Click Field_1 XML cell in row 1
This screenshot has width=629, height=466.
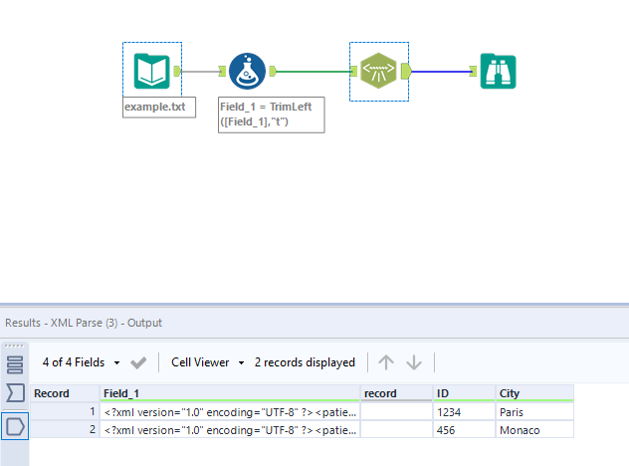230,412
